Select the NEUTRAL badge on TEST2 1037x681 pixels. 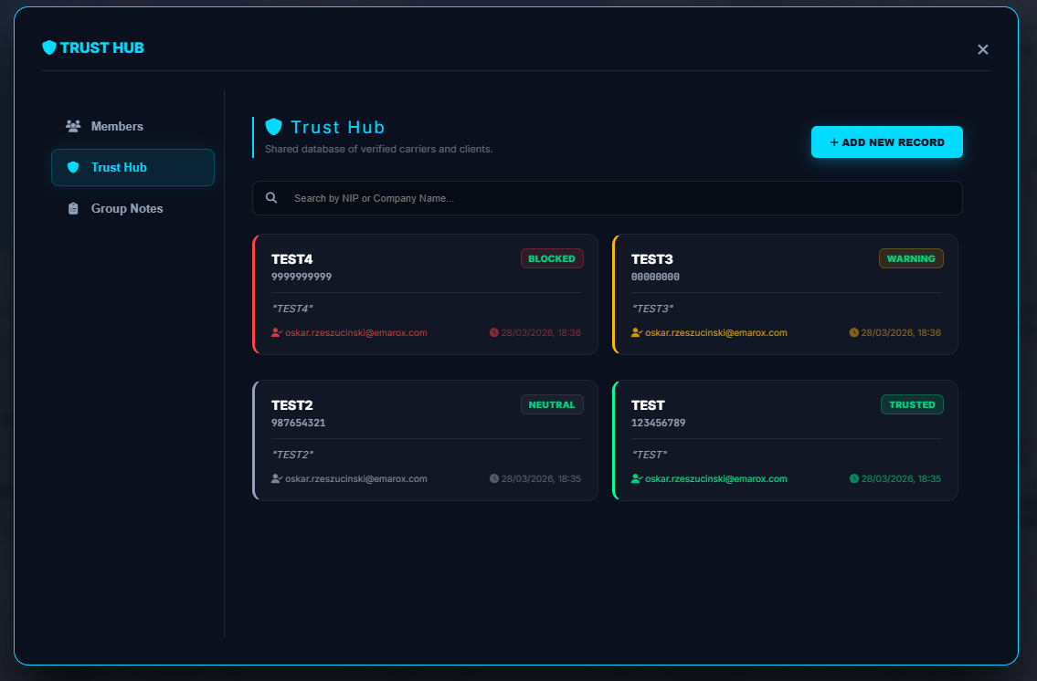(x=552, y=403)
